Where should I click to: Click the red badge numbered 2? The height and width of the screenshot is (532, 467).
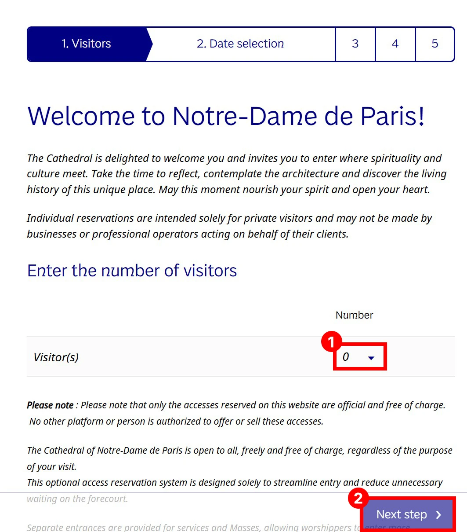[358, 498]
